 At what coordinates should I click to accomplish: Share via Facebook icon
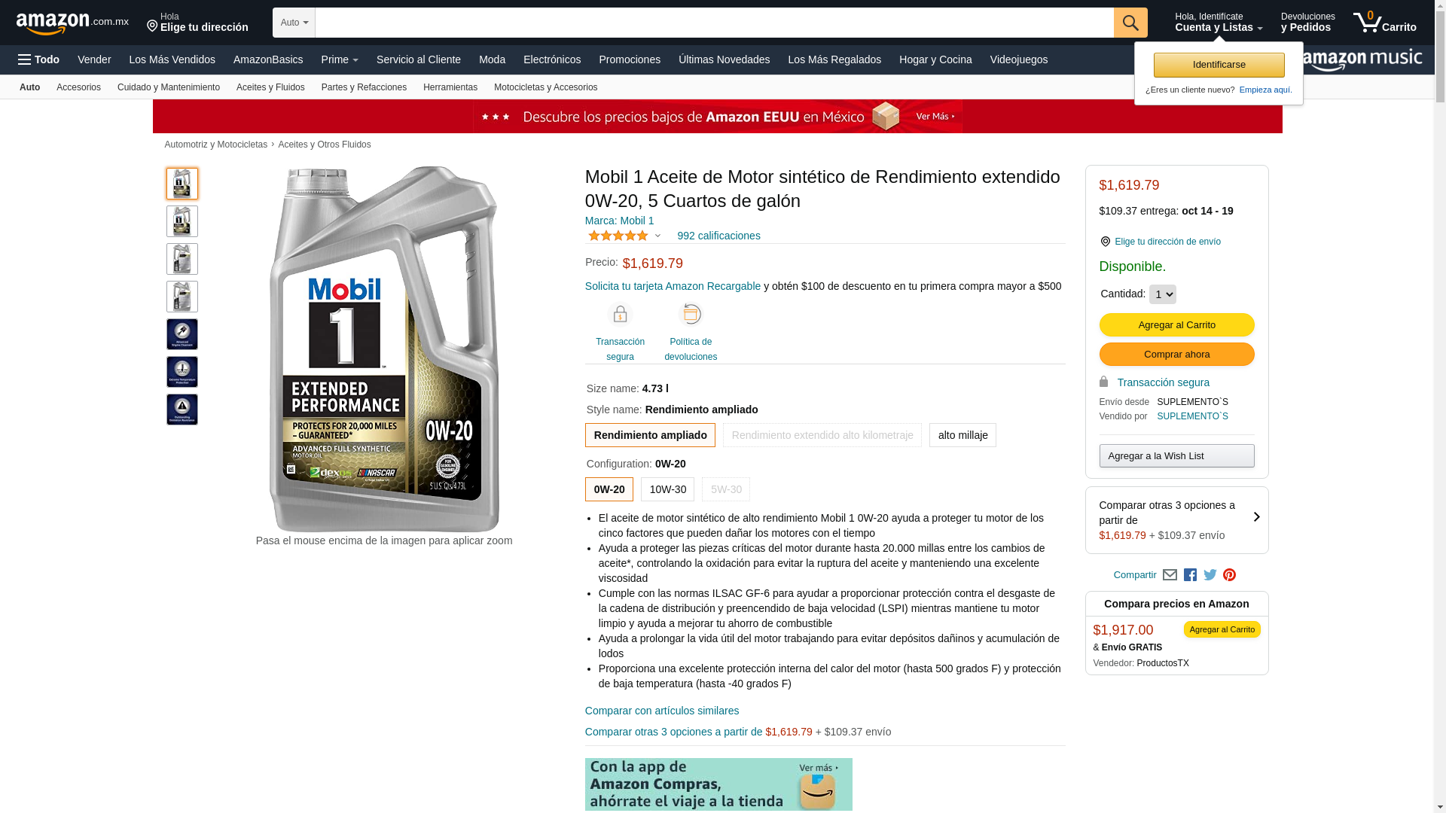[1190, 575]
